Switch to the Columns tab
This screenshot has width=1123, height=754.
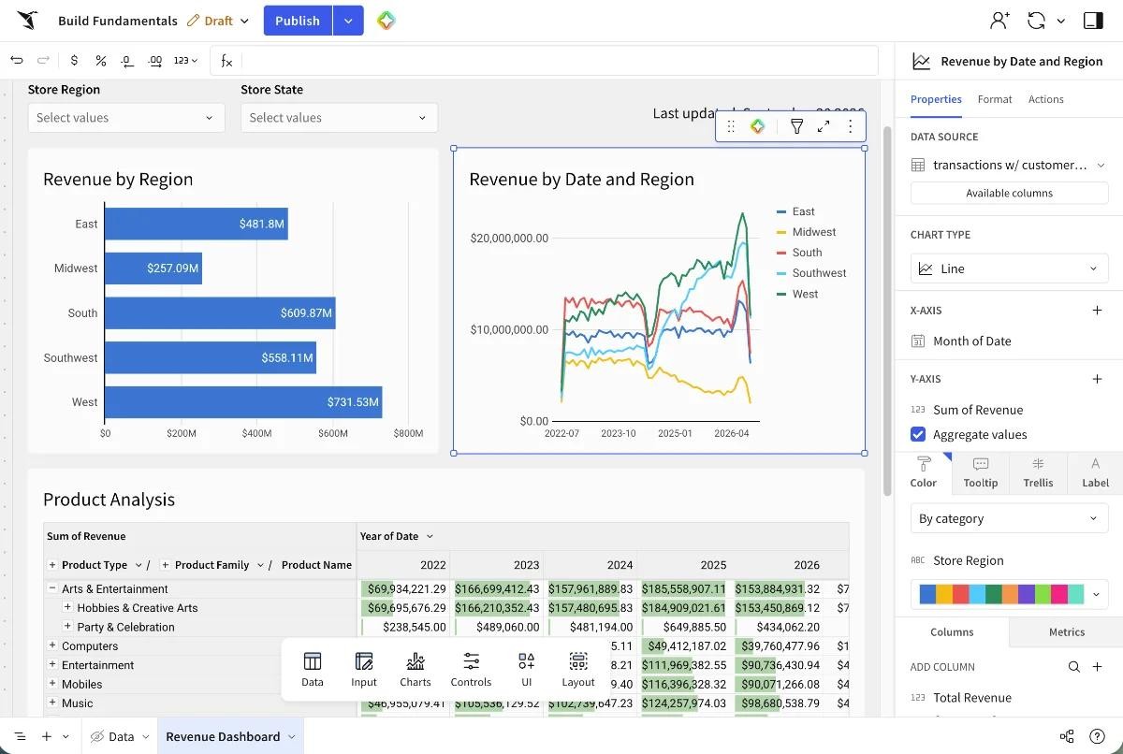tap(952, 632)
